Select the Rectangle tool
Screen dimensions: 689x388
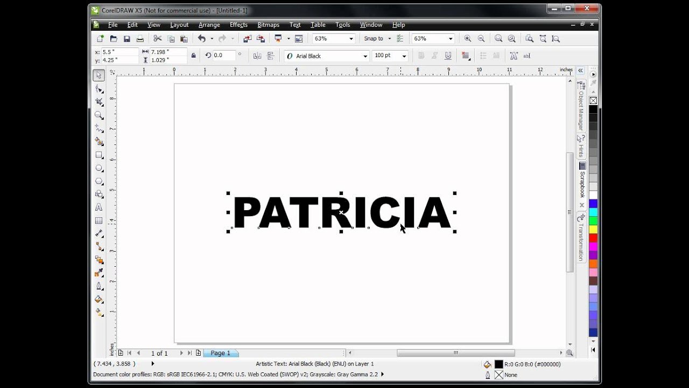pos(99,155)
